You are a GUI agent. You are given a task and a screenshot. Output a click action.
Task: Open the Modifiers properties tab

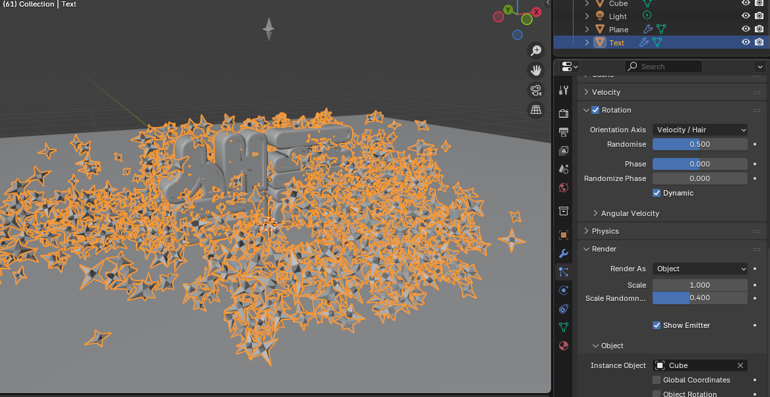(563, 253)
